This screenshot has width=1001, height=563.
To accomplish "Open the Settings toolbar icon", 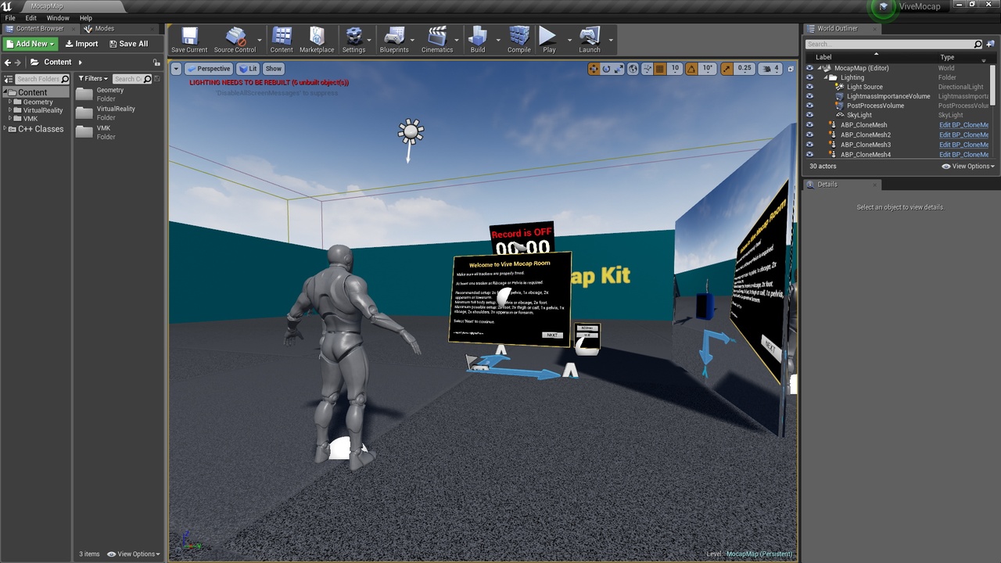I will click(353, 40).
